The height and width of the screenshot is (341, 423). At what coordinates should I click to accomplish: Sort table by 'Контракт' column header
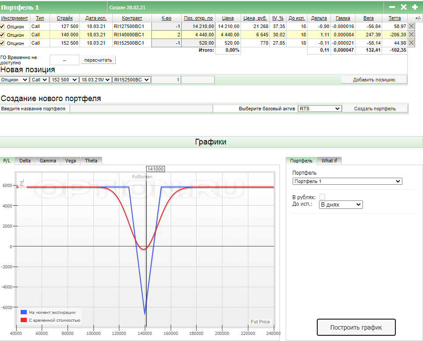(x=132, y=18)
